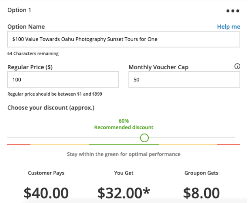
Task: Click the right yellow segment of discount slider
Action: point(188,144)
